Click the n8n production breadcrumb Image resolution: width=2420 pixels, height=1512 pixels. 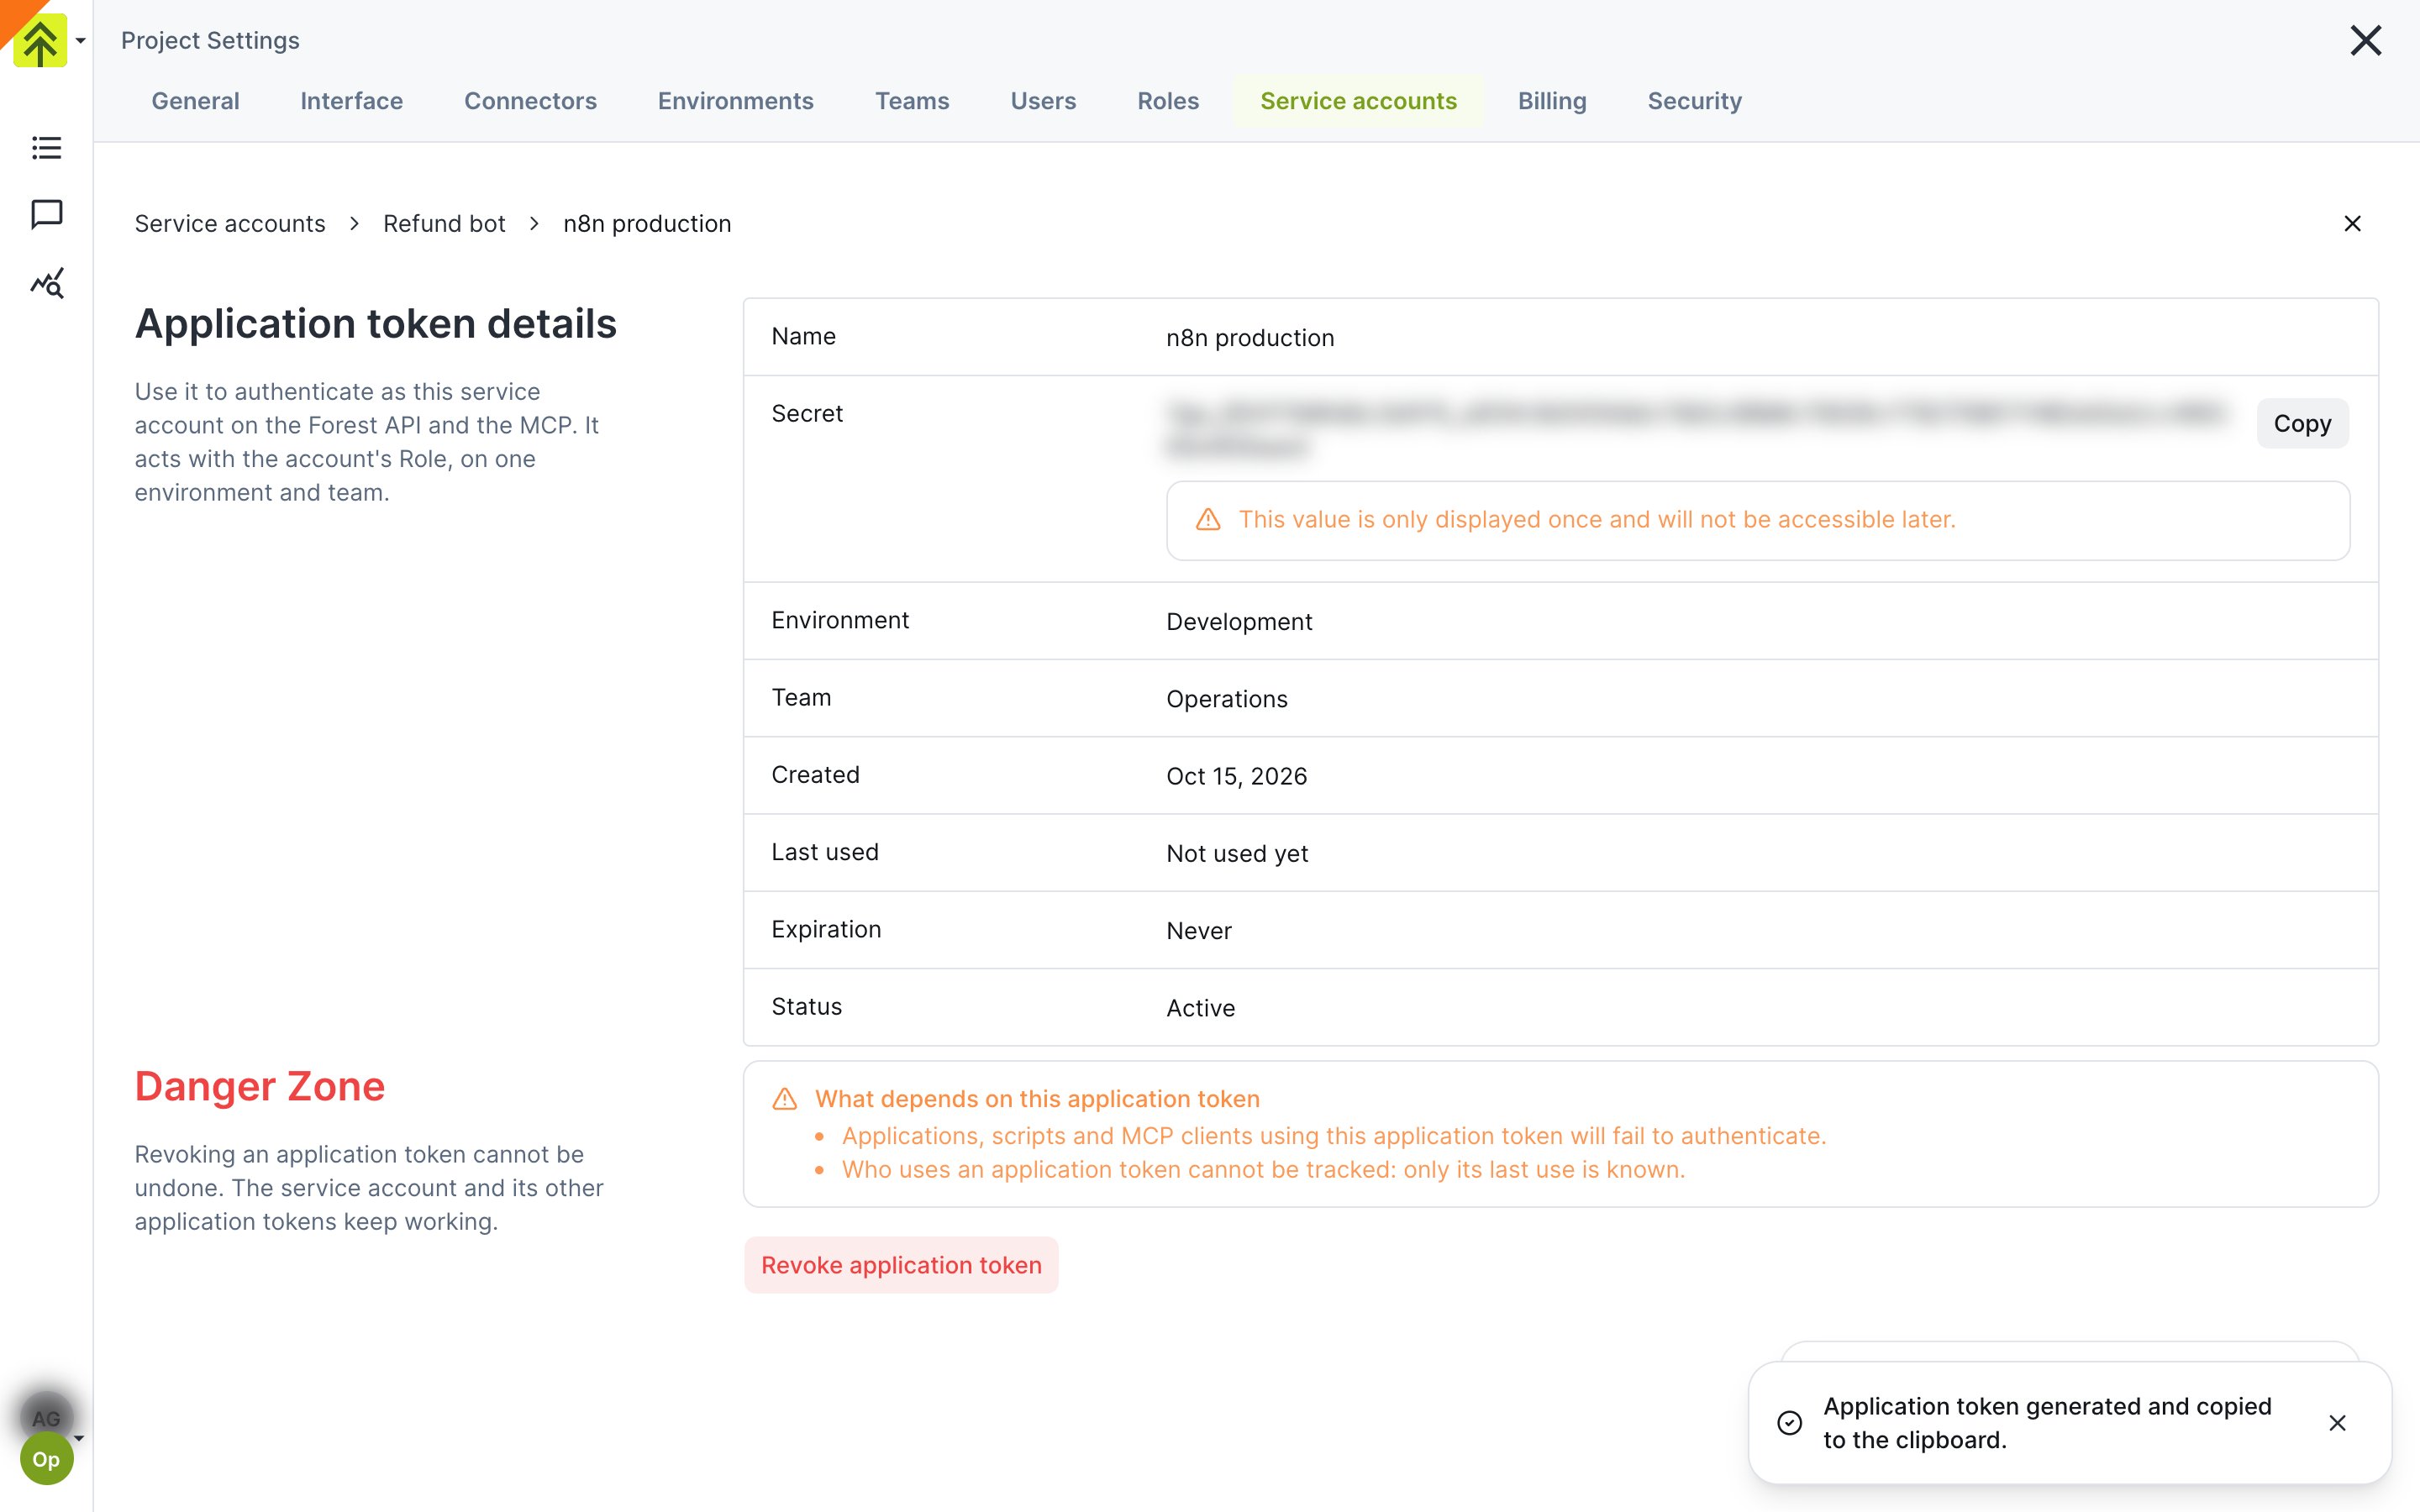click(647, 223)
